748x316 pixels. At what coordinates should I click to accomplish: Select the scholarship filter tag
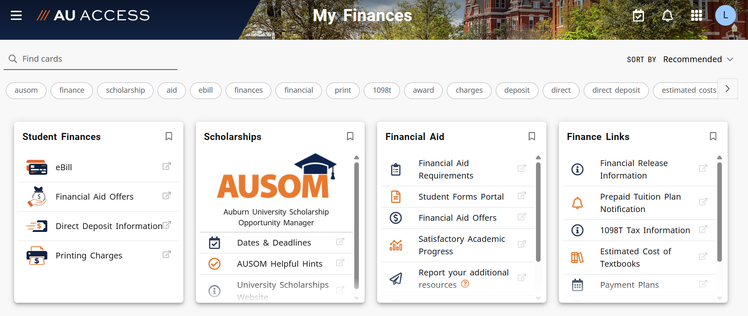[125, 90]
